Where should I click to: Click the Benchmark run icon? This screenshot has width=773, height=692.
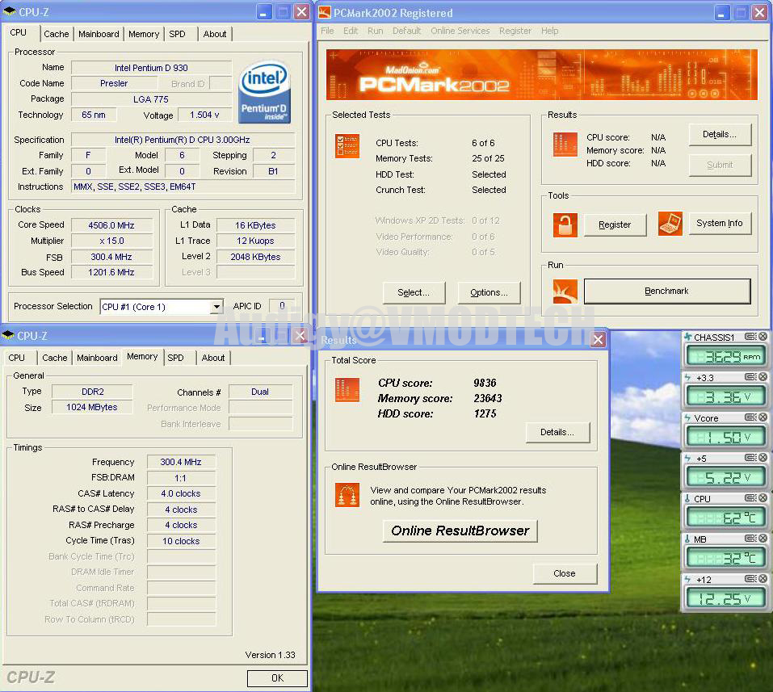pyautogui.click(x=565, y=291)
